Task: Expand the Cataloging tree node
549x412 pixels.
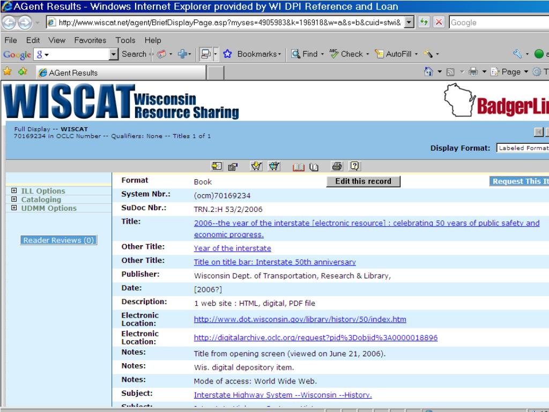Action: pos(14,199)
